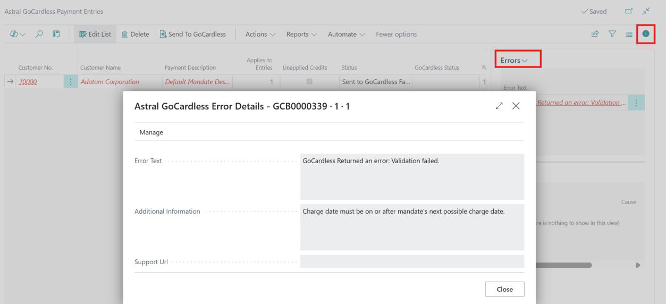Open the Manage menu in dialog
The width and height of the screenshot is (666, 304).
point(151,132)
